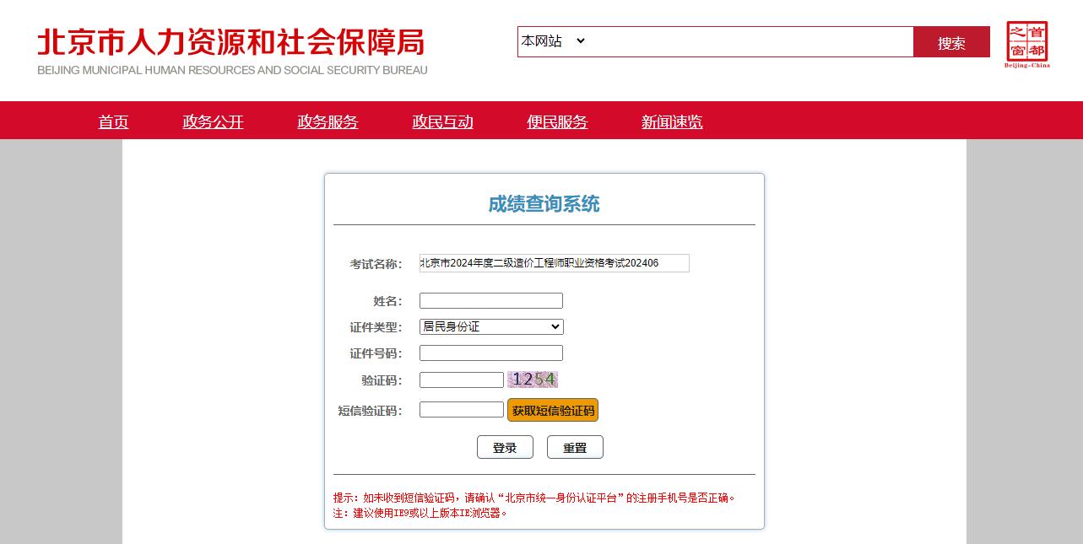Click the 短信验证码 input box
1083x544 pixels.
point(461,409)
